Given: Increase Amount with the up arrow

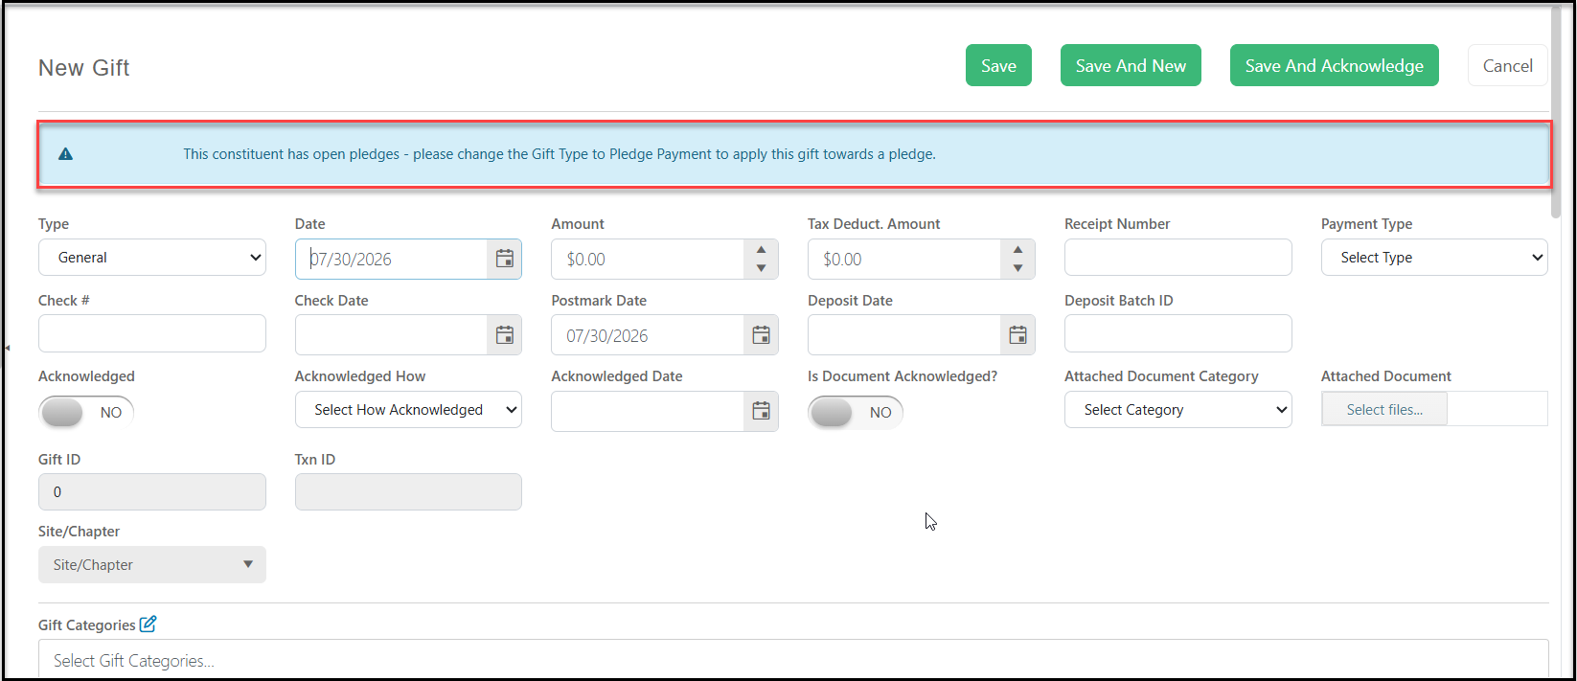Looking at the screenshot, I should point(761,250).
